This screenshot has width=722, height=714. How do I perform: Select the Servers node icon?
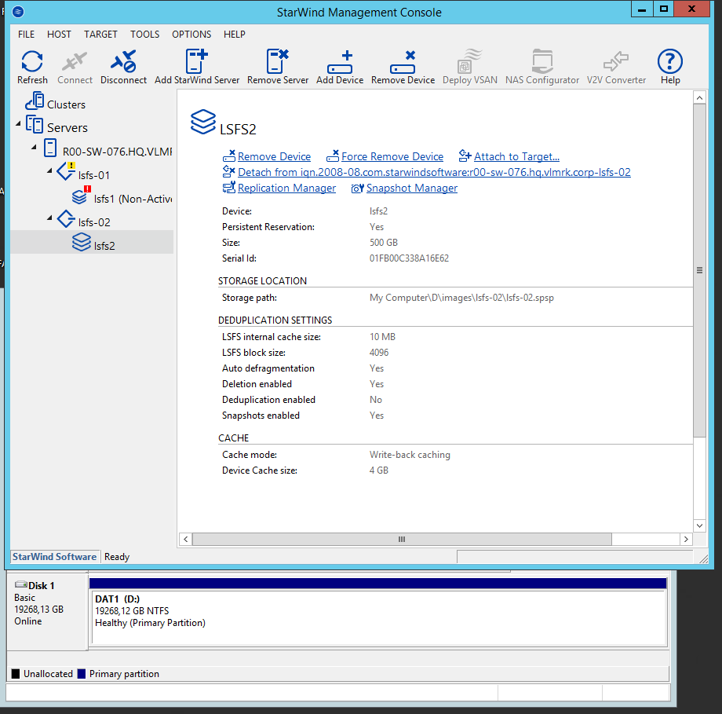[x=35, y=124]
